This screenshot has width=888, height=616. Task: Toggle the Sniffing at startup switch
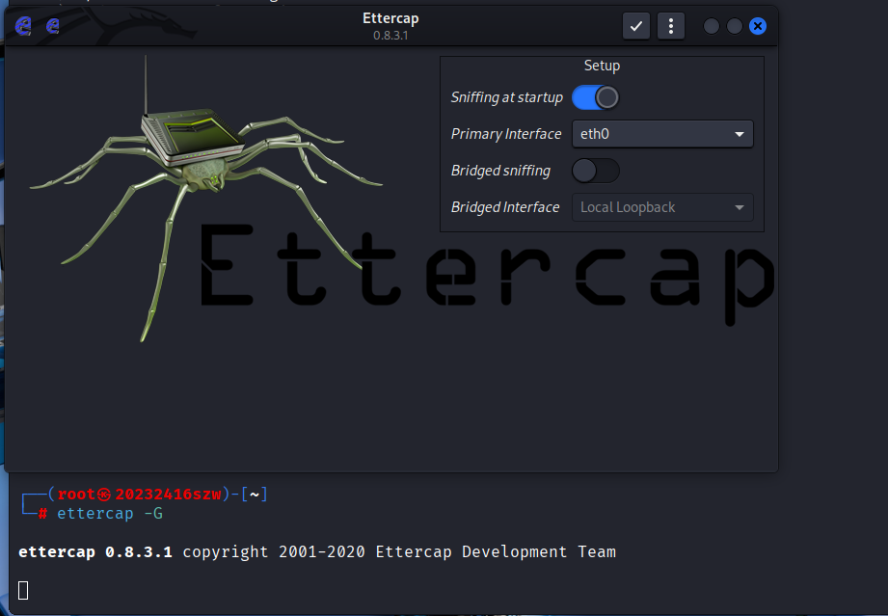point(595,97)
